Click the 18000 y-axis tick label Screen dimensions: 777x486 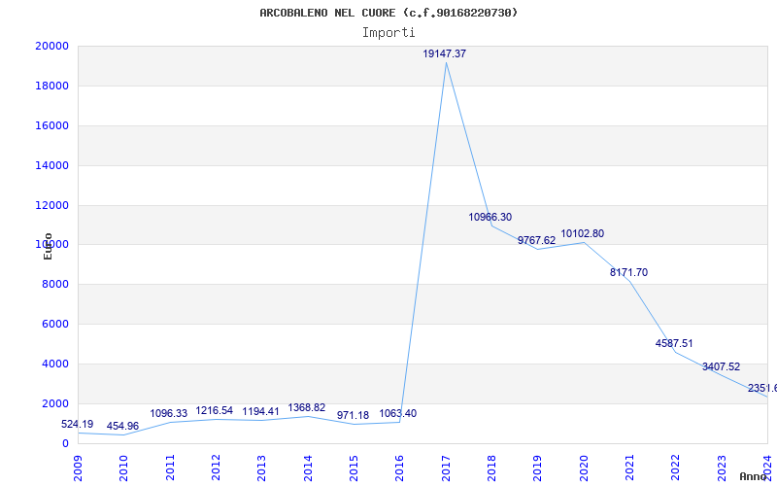click(51, 86)
